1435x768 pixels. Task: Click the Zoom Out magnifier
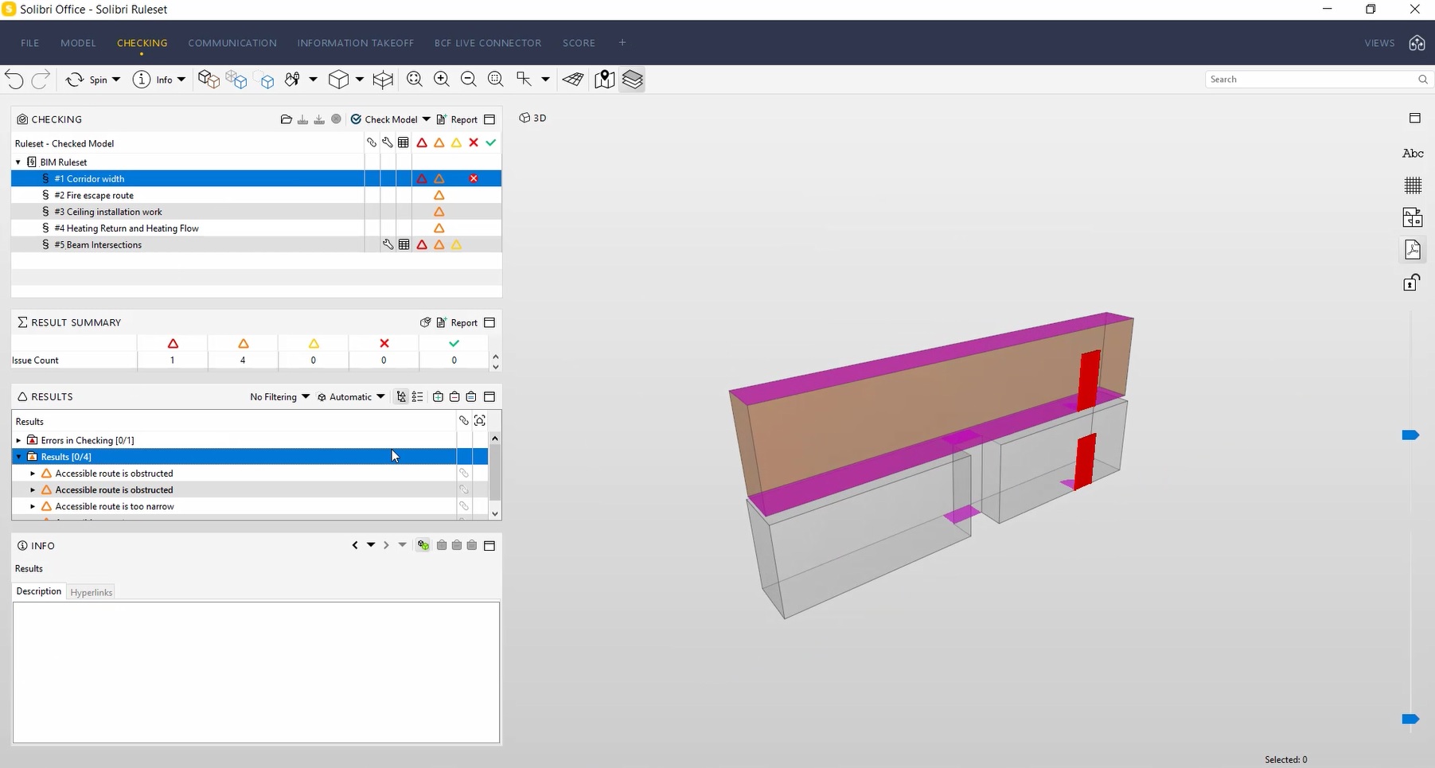pyautogui.click(x=469, y=80)
